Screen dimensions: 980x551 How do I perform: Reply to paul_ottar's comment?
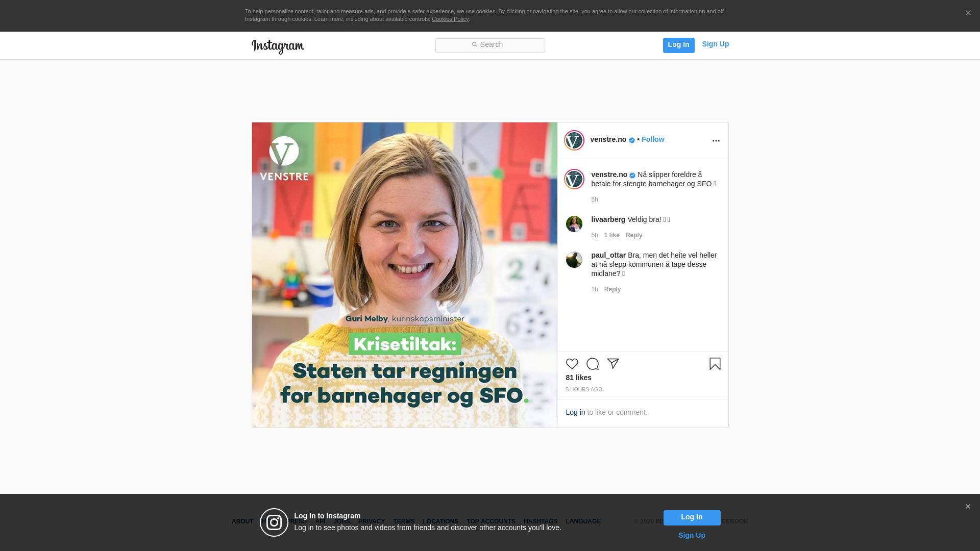pos(612,289)
